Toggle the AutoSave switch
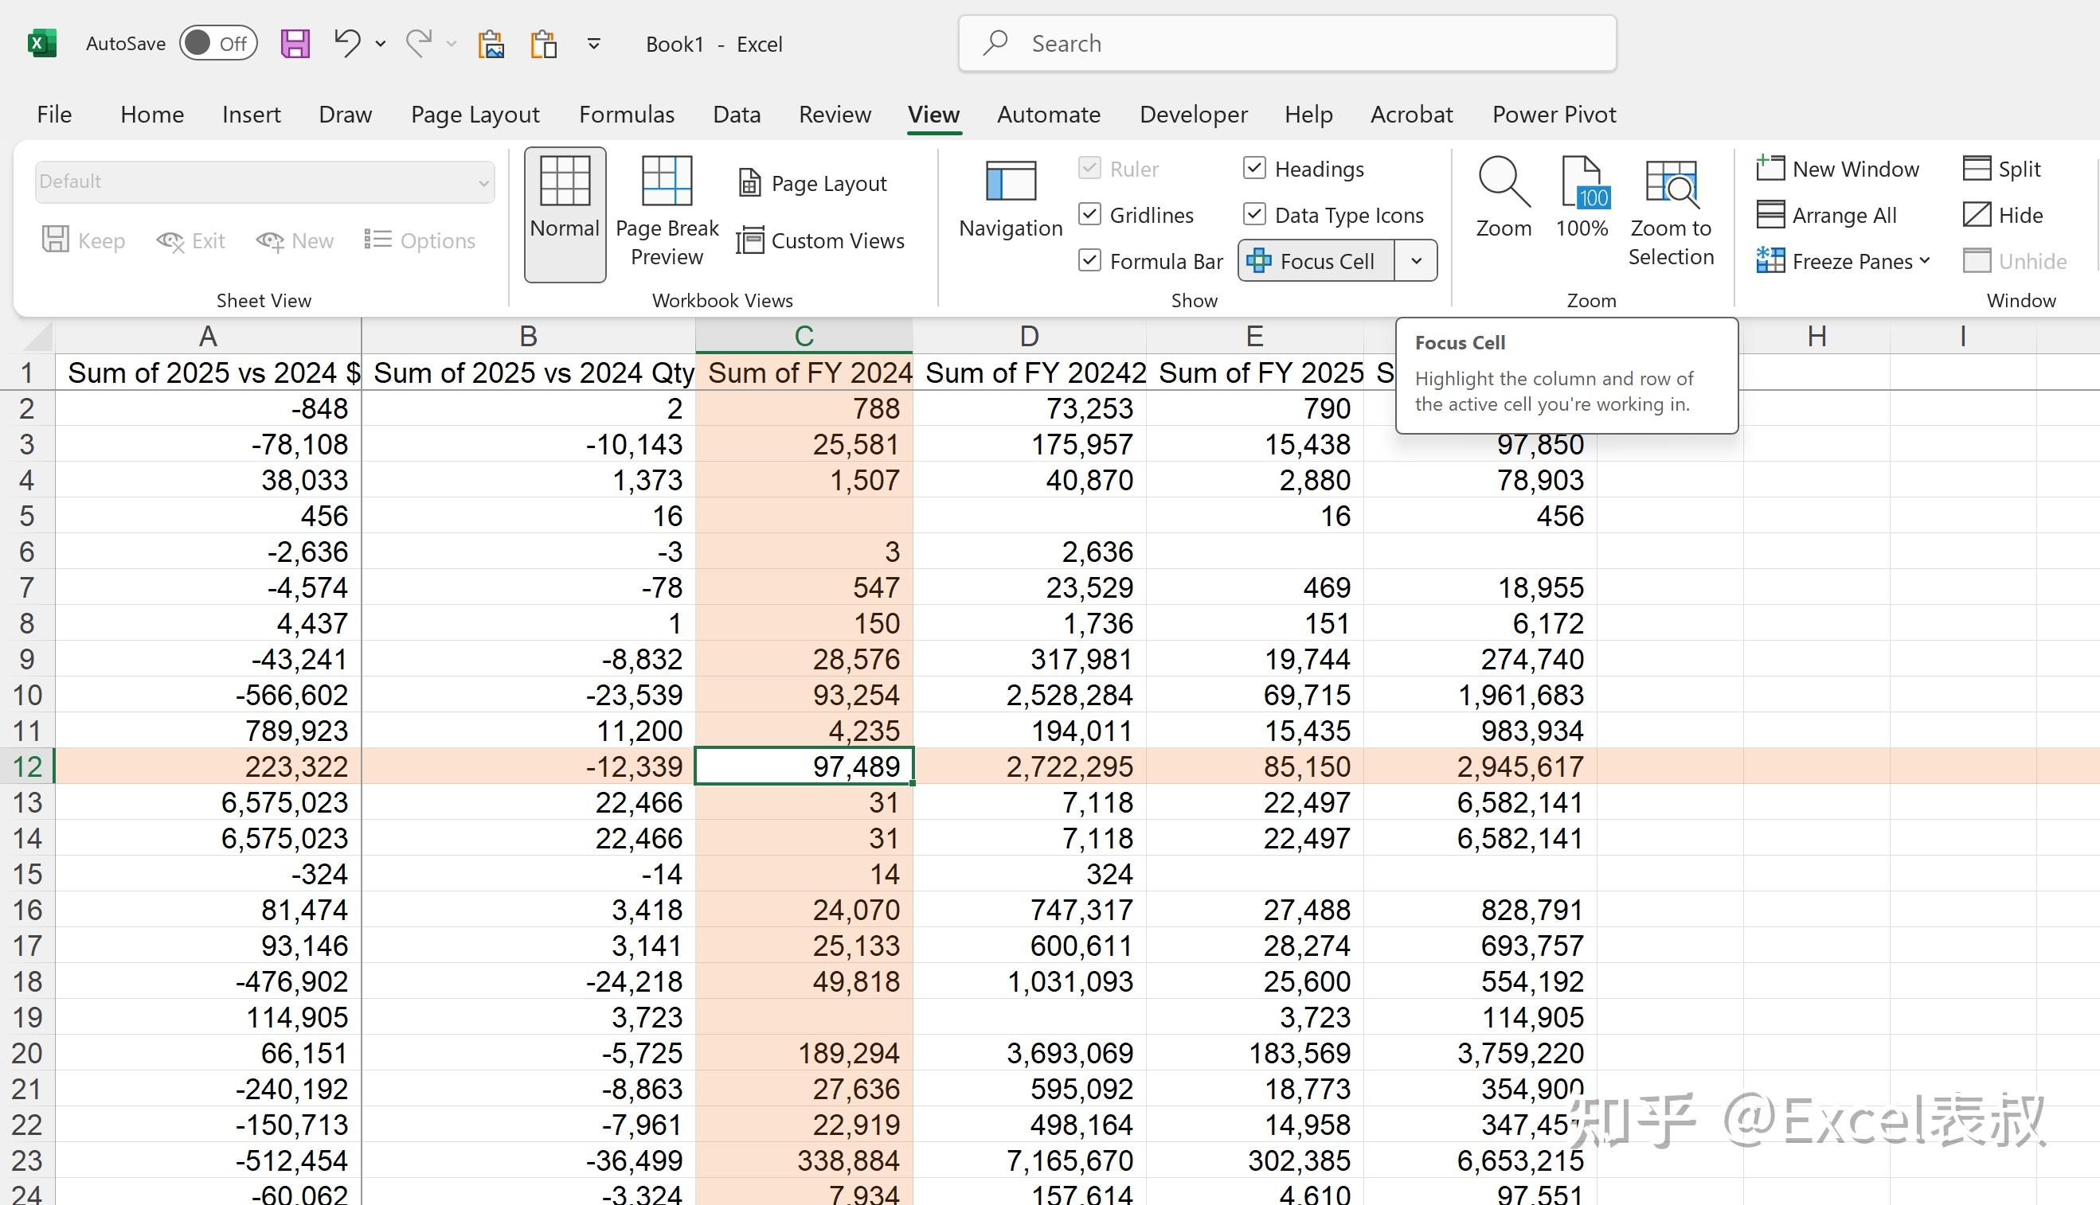This screenshot has height=1205, width=2100. click(x=217, y=43)
